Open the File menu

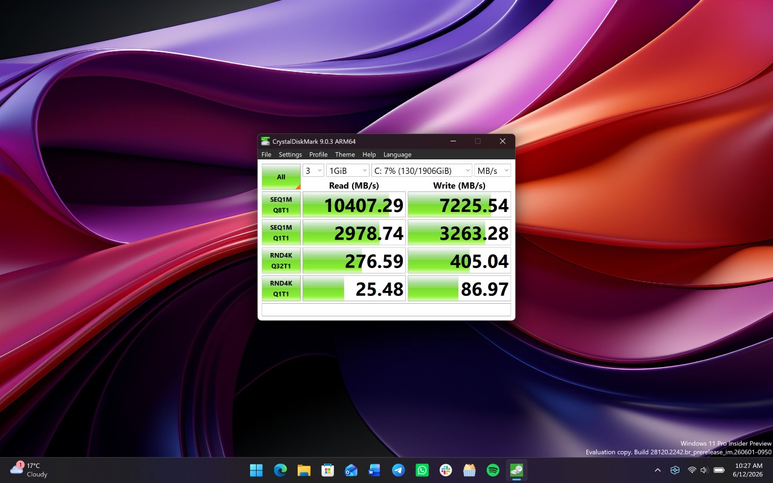(x=266, y=155)
